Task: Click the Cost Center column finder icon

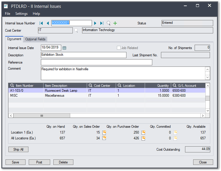Action: coord(90,85)
